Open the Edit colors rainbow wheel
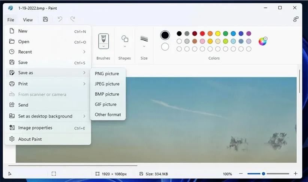This screenshot has width=308, height=182. (263, 41)
